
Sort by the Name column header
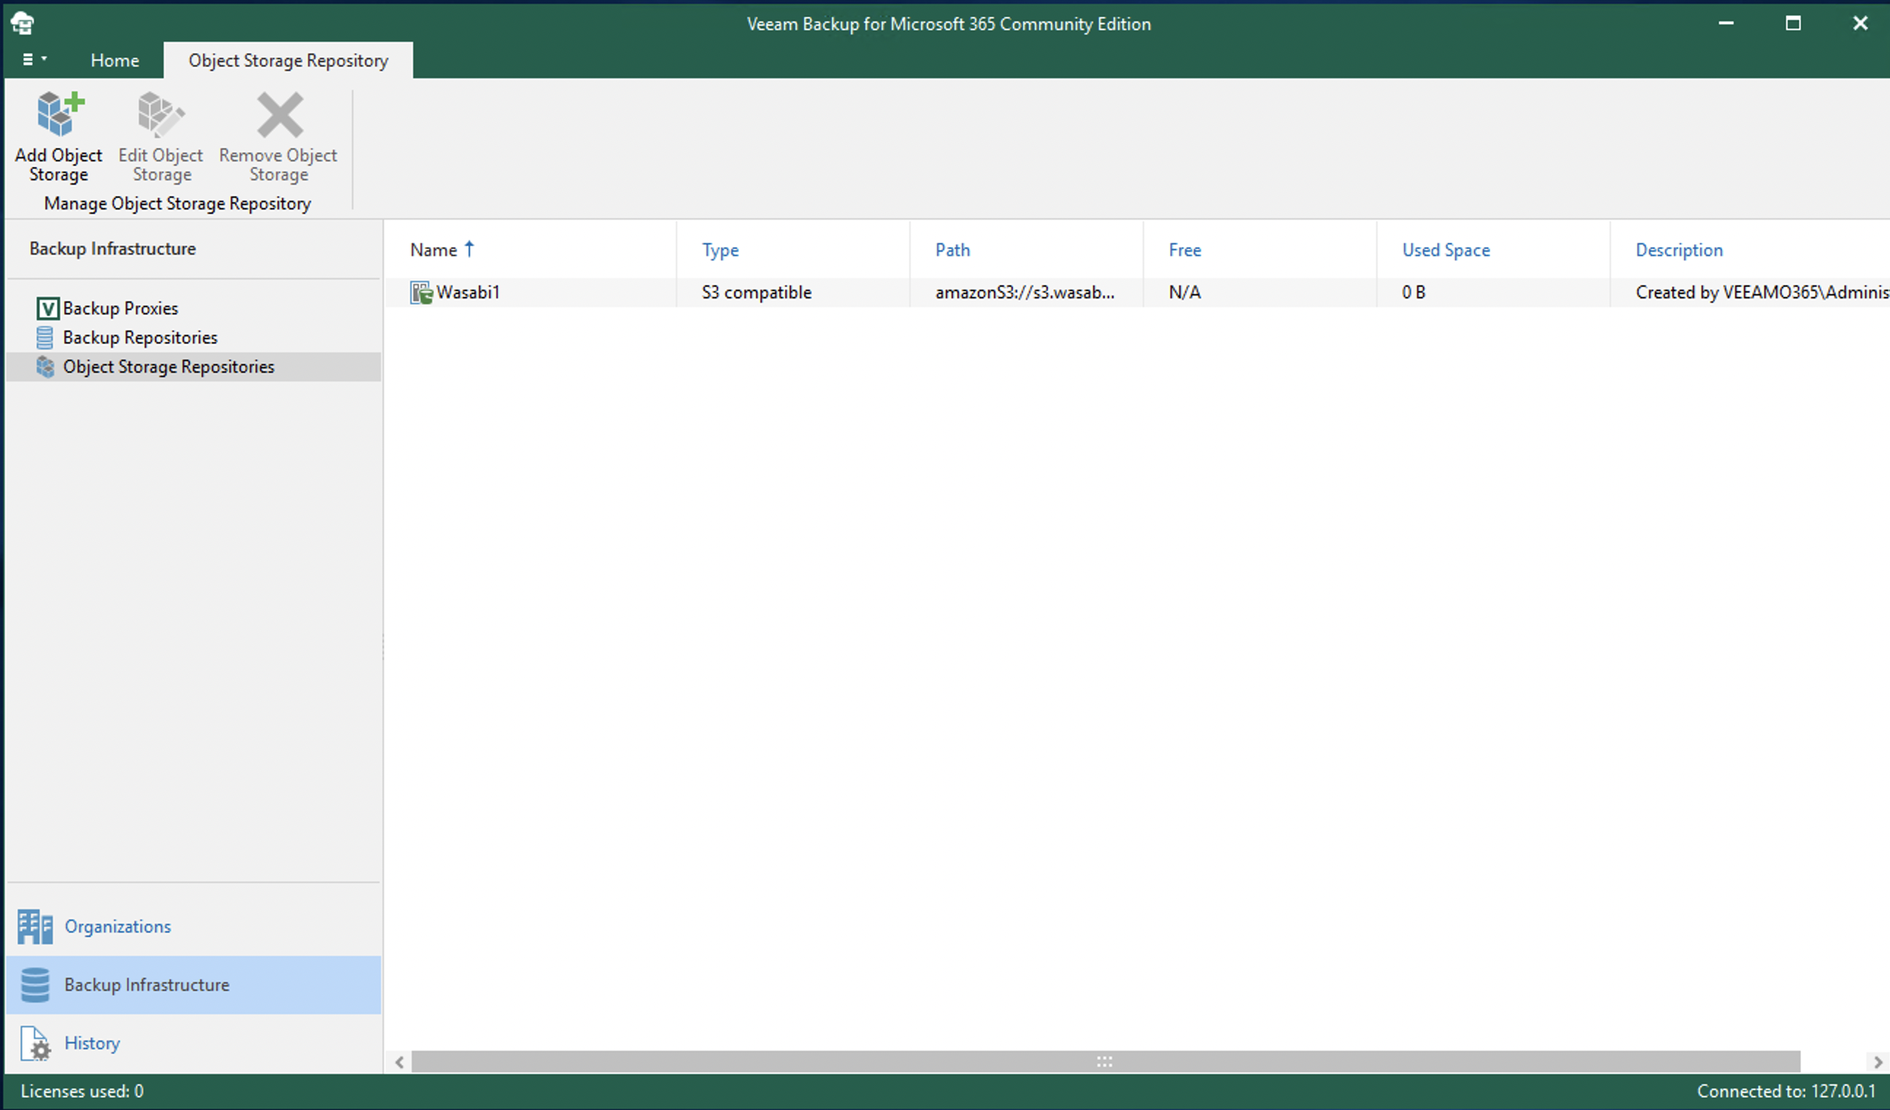click(x=433, y=250)
